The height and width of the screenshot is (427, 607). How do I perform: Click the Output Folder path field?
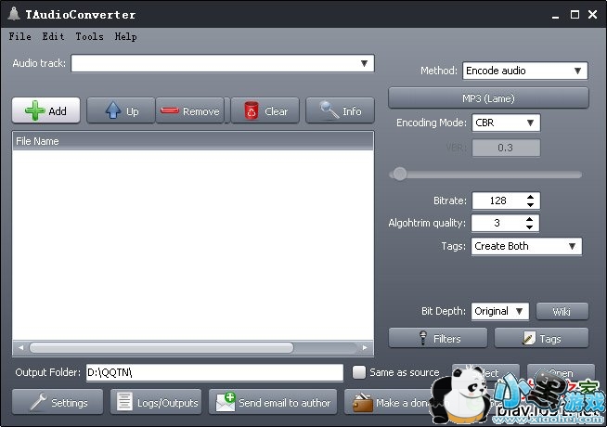[x=214, y=372]
